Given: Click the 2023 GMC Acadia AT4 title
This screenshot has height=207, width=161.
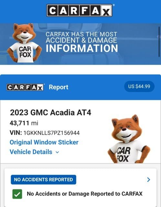Looking at the screenshot, I should coord(50,113).
